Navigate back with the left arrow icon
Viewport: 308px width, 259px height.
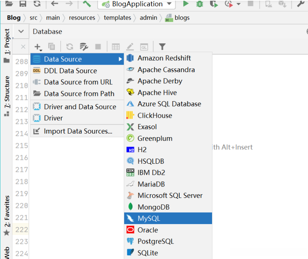pyautogui.click(x=54, y=4)
